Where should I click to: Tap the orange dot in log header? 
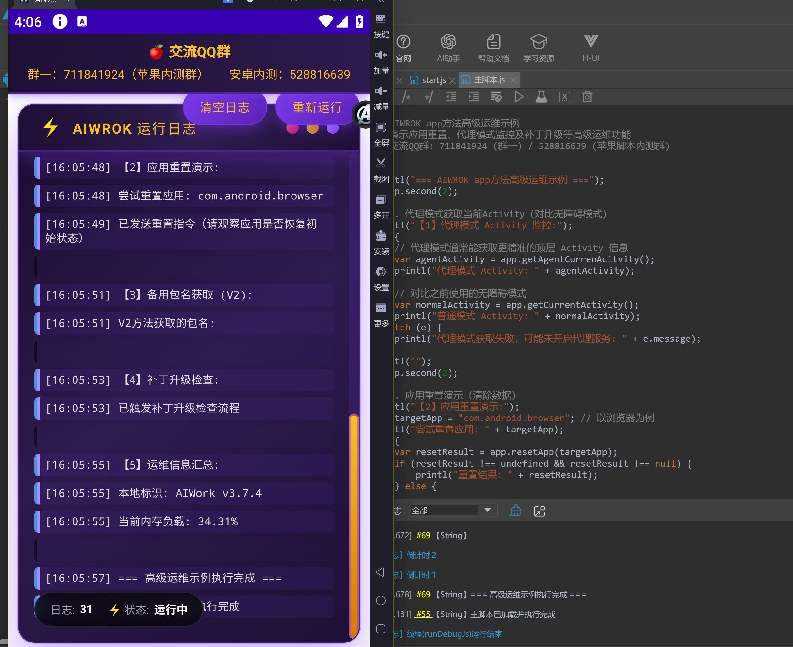click(312, 128)
